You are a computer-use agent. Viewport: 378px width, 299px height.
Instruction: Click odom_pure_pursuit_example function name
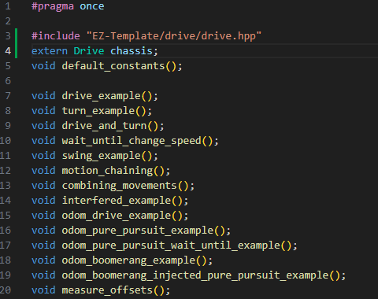[x=138, y=231]
